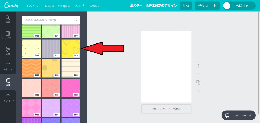This screenshot has height=123, width=260.
Task: Open the アップロード uploads sidebar tab
Action: [x=8, y=98]
